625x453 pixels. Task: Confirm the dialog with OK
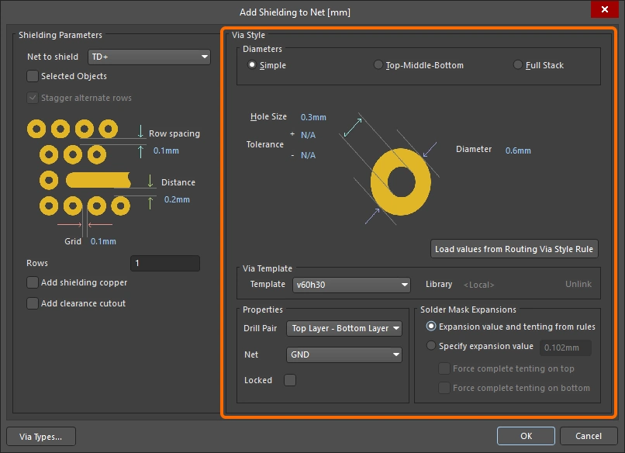click(526, 436)
